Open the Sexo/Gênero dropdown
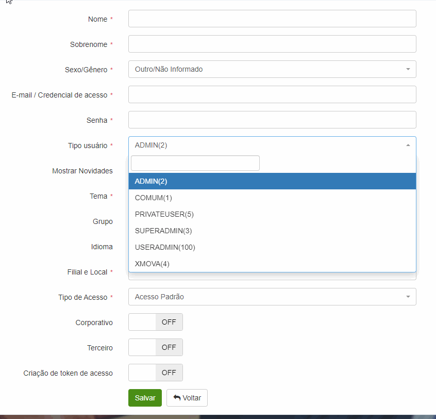The height and width of the screenshot is (419, 436). [x=272, y=69]
